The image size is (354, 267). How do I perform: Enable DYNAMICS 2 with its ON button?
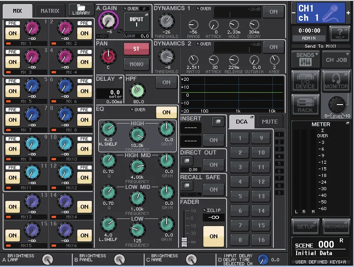273,47
